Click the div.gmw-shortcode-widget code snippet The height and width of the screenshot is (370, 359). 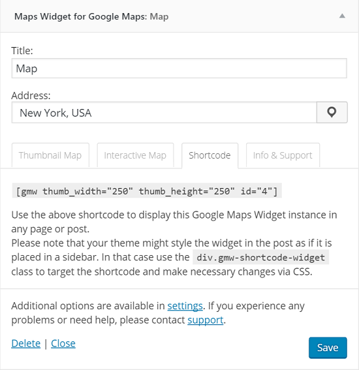(x=261, y=257)
